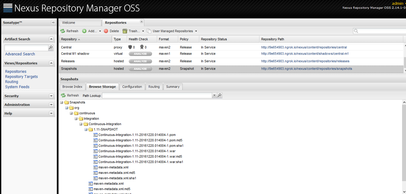The width and height of the screenshot is (406, 194).
Task: Expand the Help panel
Action: [51, 113]
